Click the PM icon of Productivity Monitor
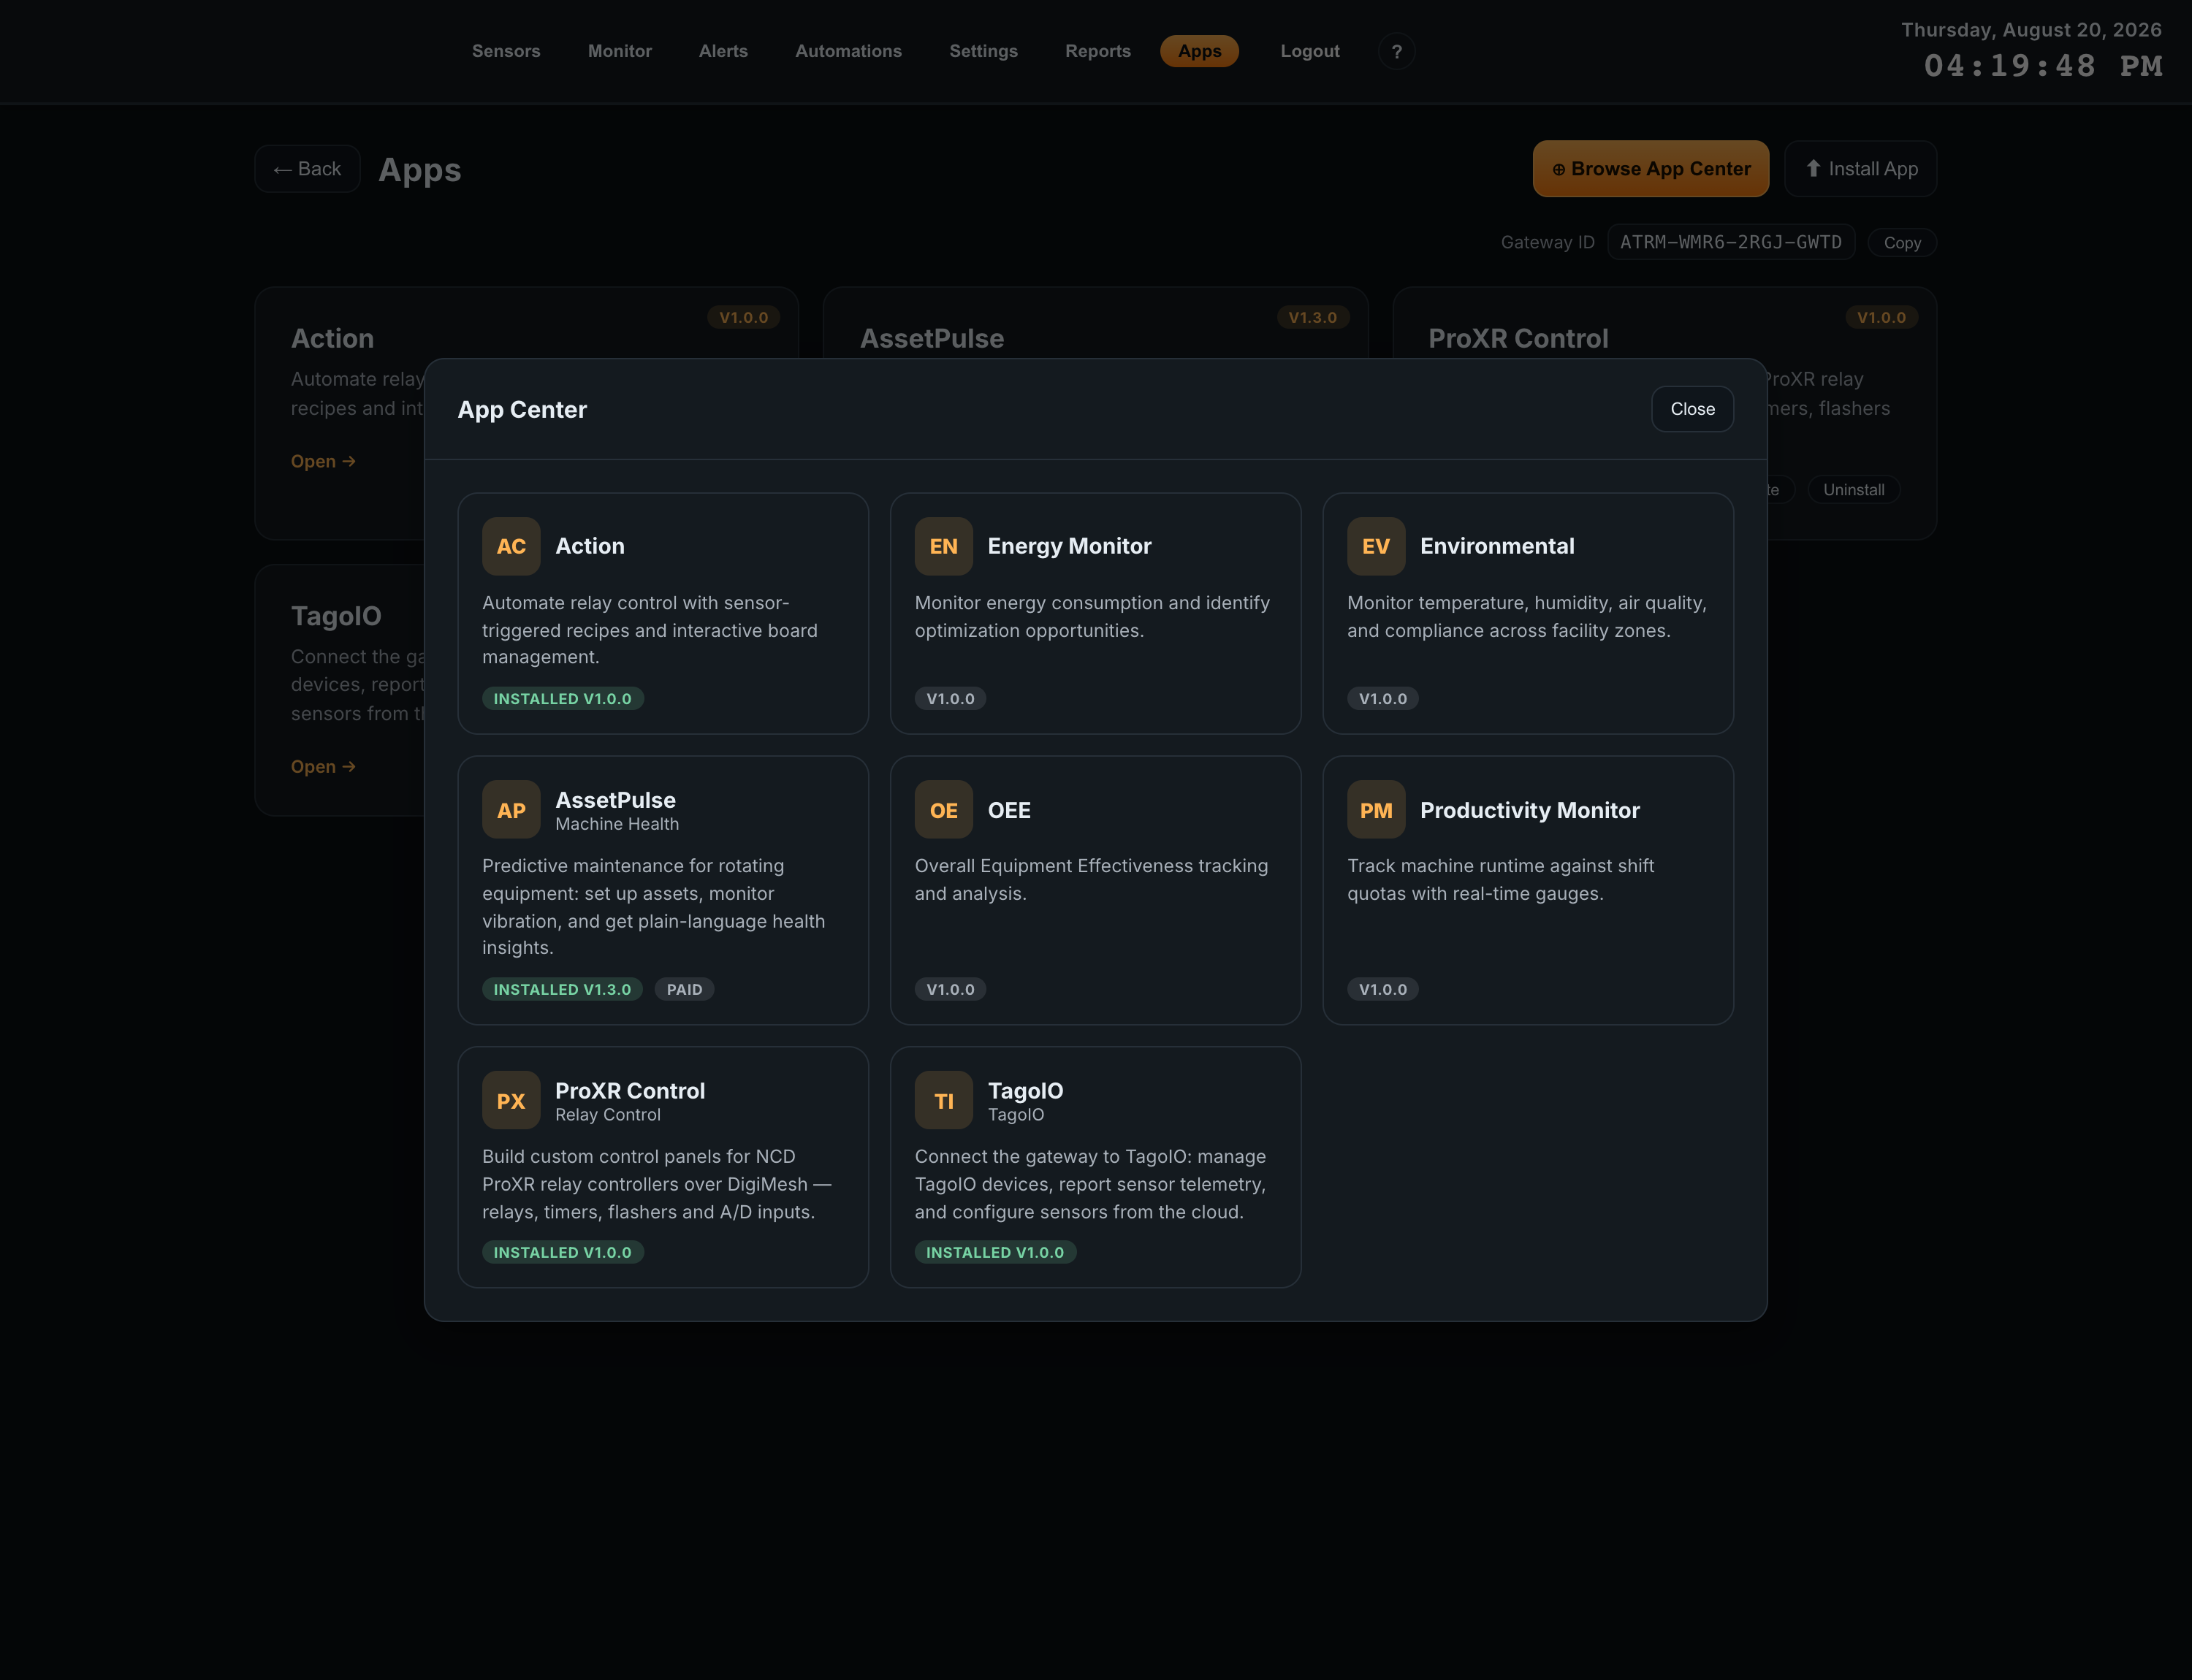The width and height of the screenshot is (2192, 1680). [x=1376, y=810]
